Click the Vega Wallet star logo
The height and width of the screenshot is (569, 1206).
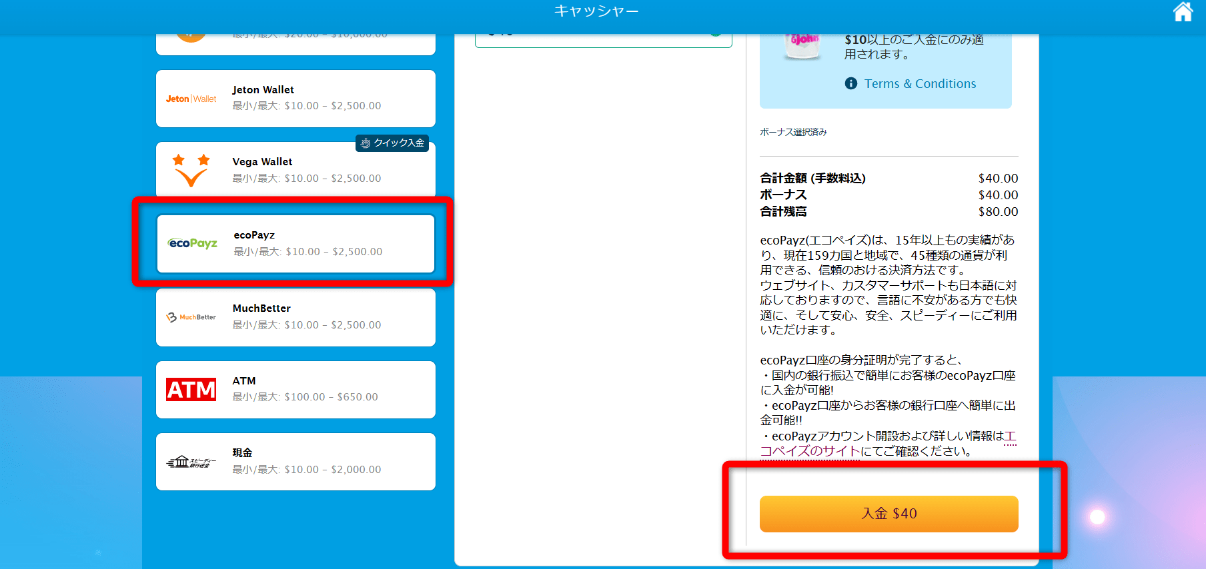pyautogui.click(x=191, y=170)
